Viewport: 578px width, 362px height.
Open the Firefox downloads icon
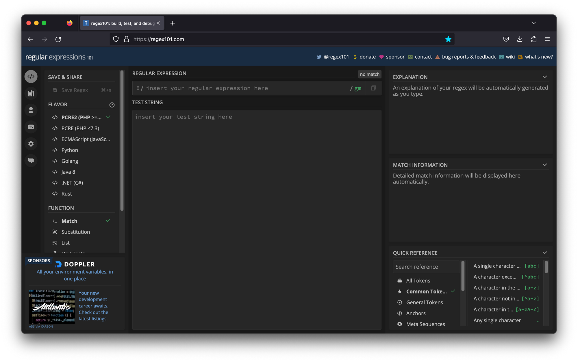click(520, 39)
